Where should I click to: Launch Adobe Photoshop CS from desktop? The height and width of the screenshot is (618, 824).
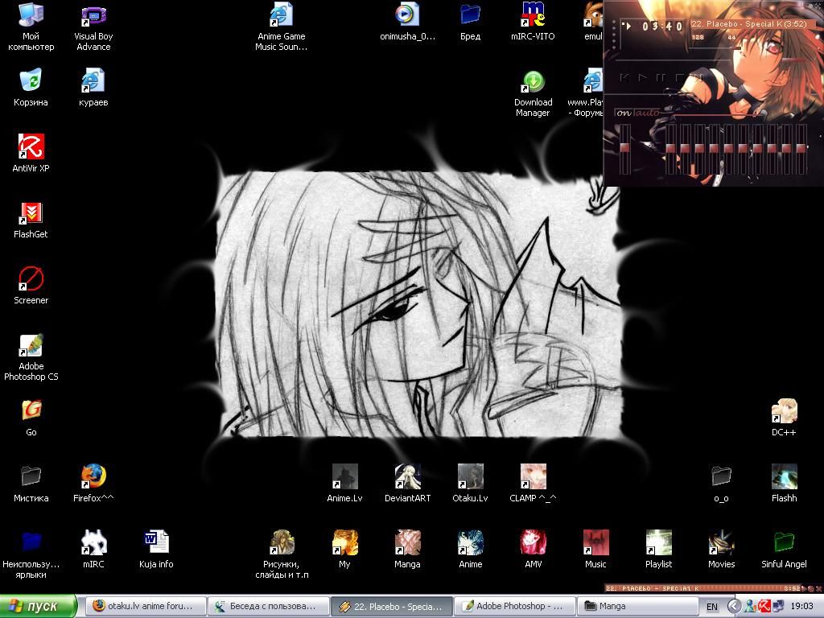pyautogui.click(x=31, y=357)
